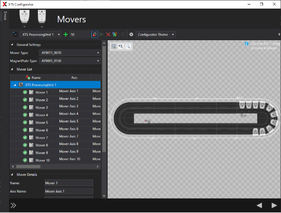Screen dimensions: 281x213
Task: Toggle the empty checkbox in the toolbar
Action: tap(123, 34)
